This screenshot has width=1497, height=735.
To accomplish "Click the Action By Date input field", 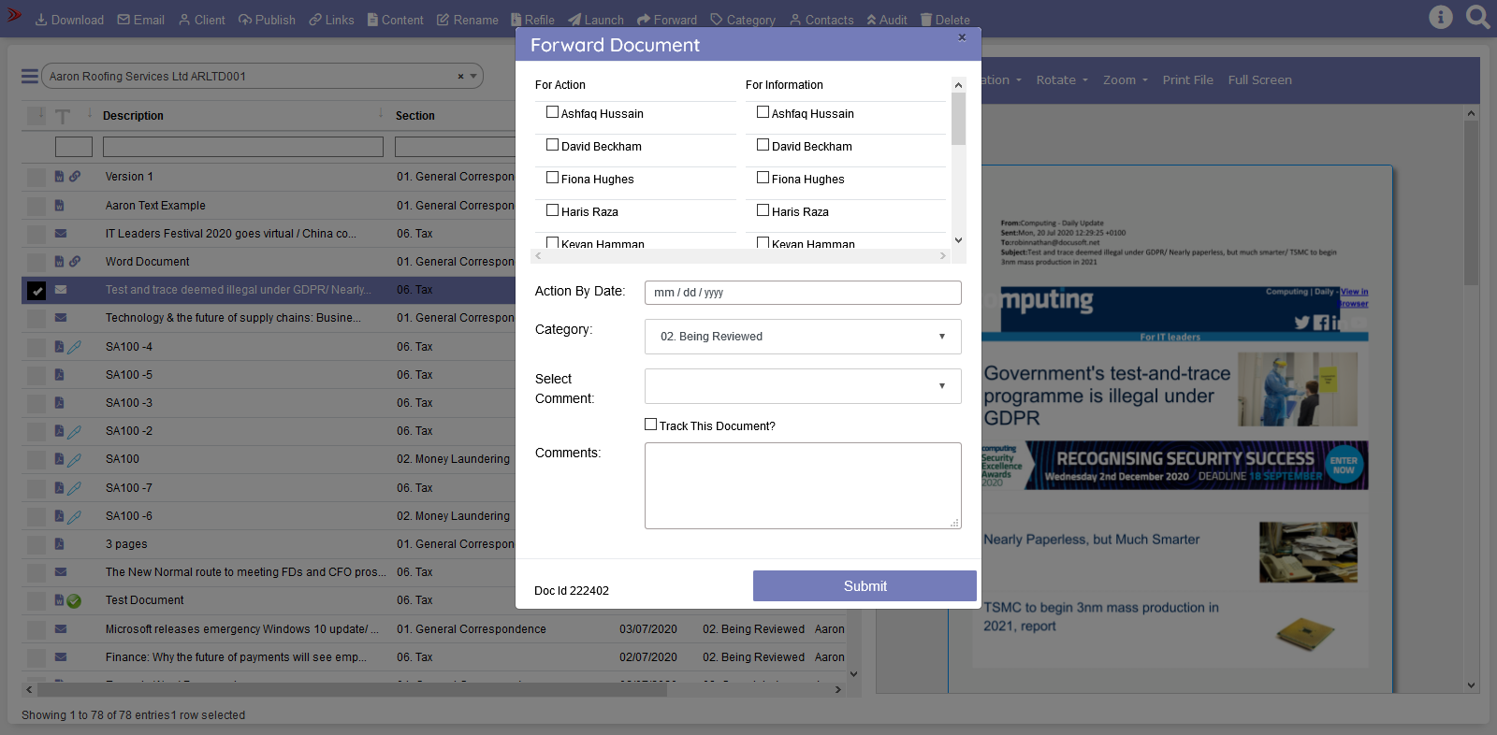I will tap(803, 293).
